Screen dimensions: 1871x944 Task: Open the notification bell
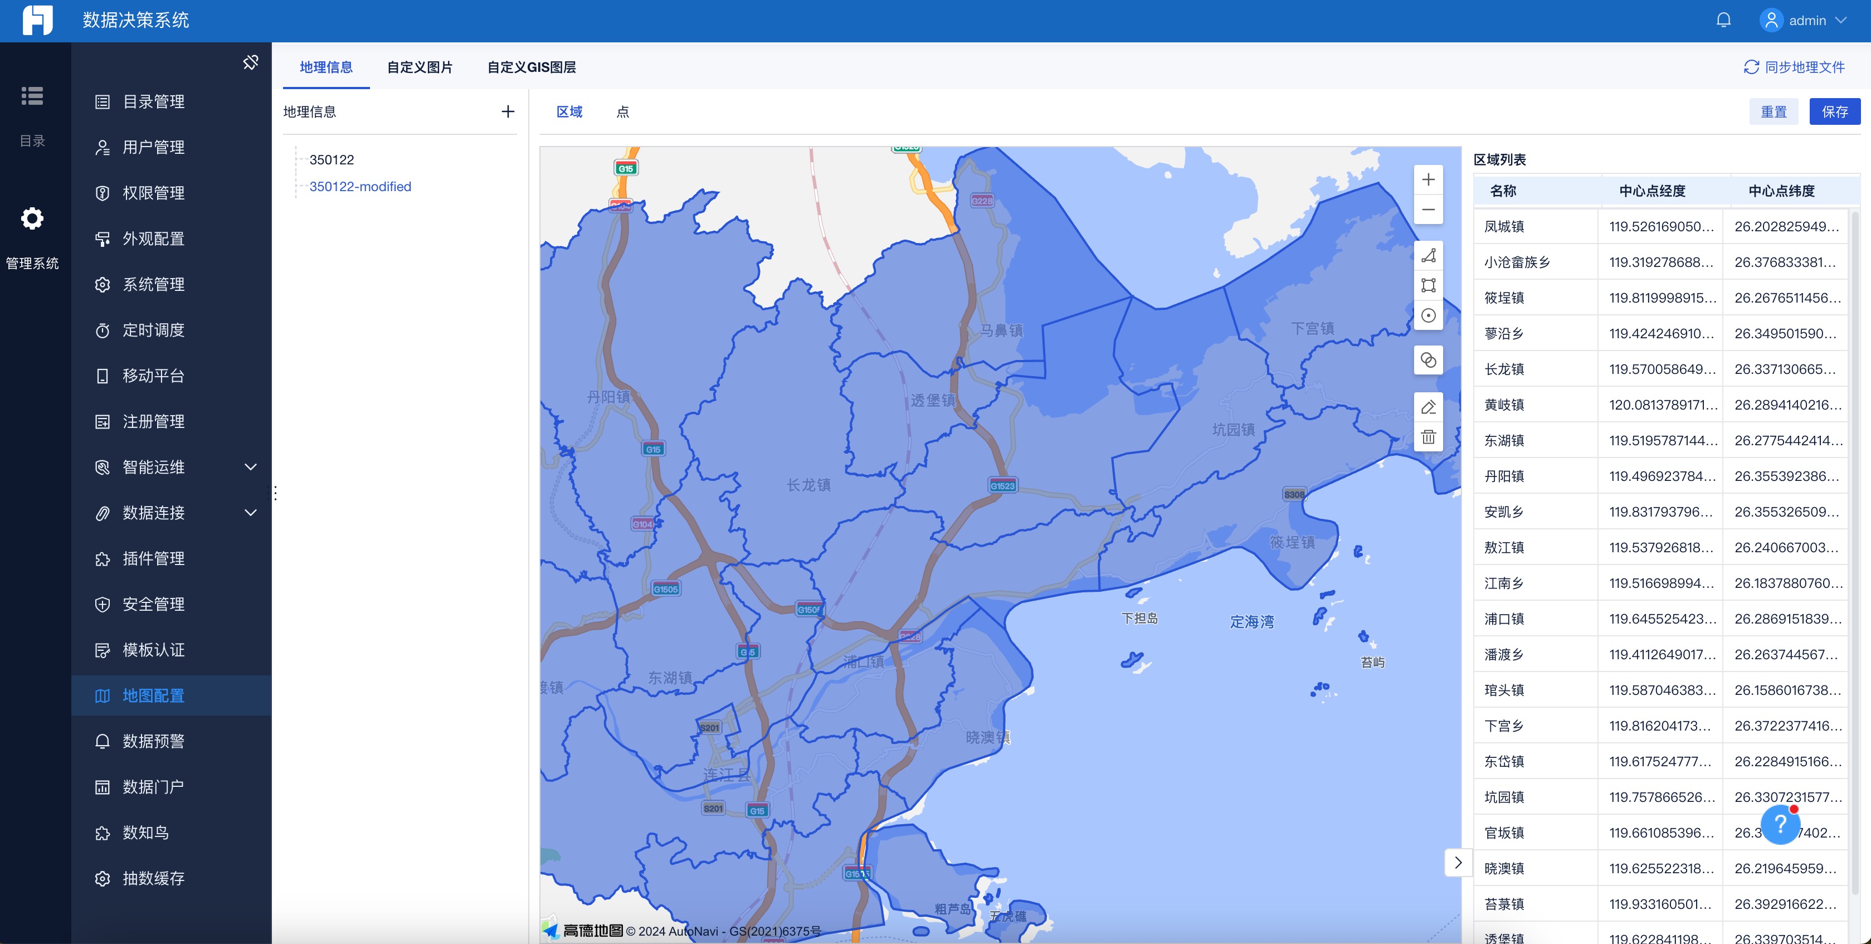(1723, 20)
